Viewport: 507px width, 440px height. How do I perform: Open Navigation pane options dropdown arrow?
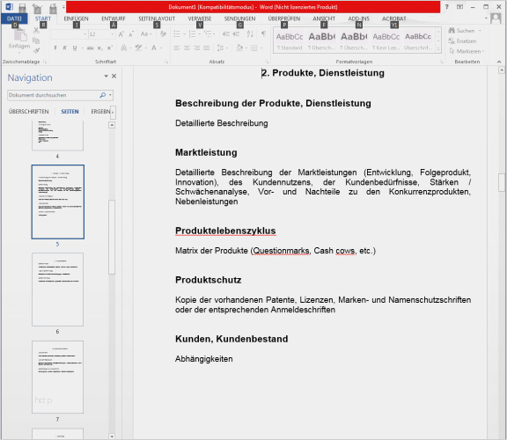coord(106,76)
